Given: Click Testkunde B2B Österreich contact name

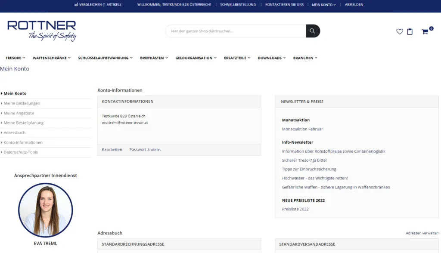Looking at the screenshot, I should [124, 116].
